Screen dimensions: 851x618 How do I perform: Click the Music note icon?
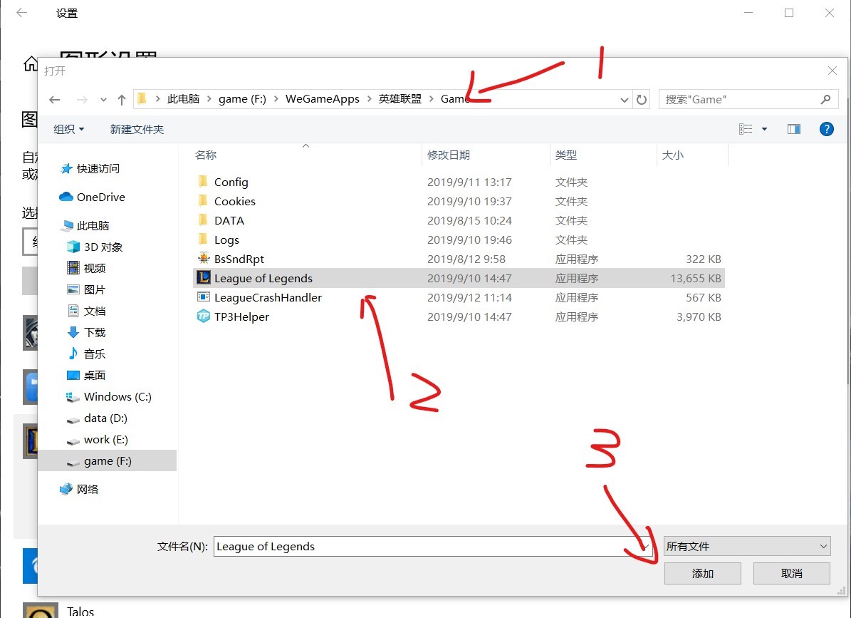pyautogui.click(x=73, y=354)
